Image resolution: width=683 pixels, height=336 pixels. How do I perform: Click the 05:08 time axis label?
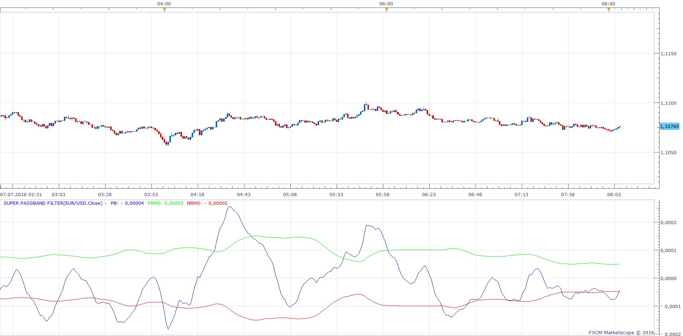(290, 195)
